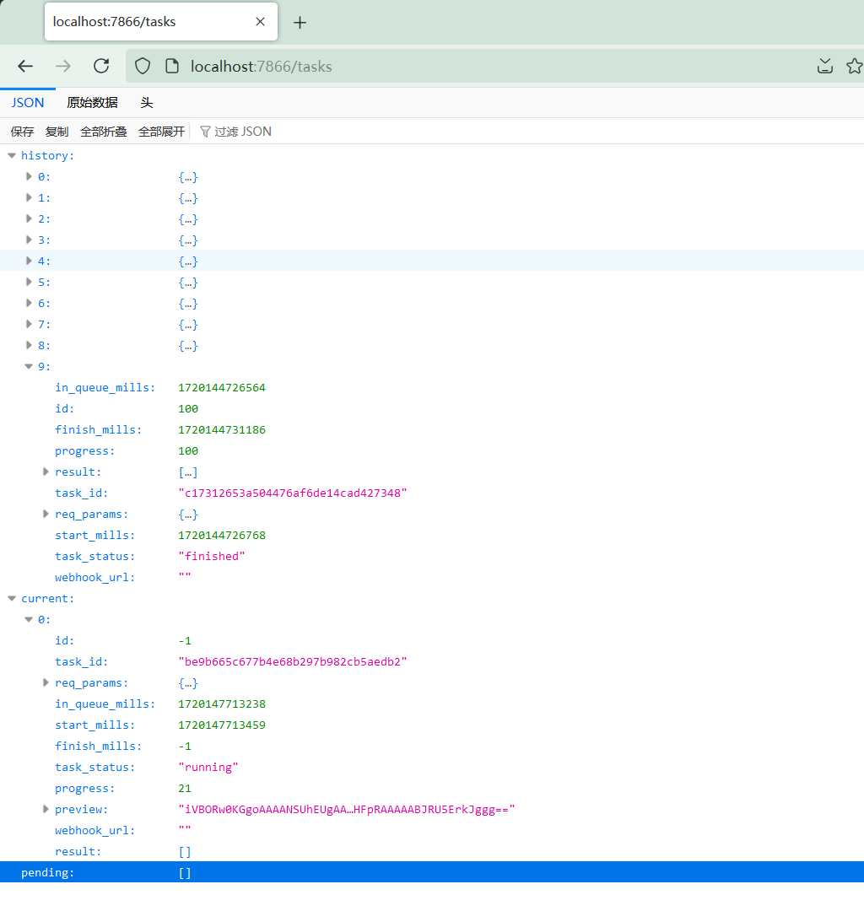Collapse the current node
The image size is (864, 911).
(x=12, y=598)
